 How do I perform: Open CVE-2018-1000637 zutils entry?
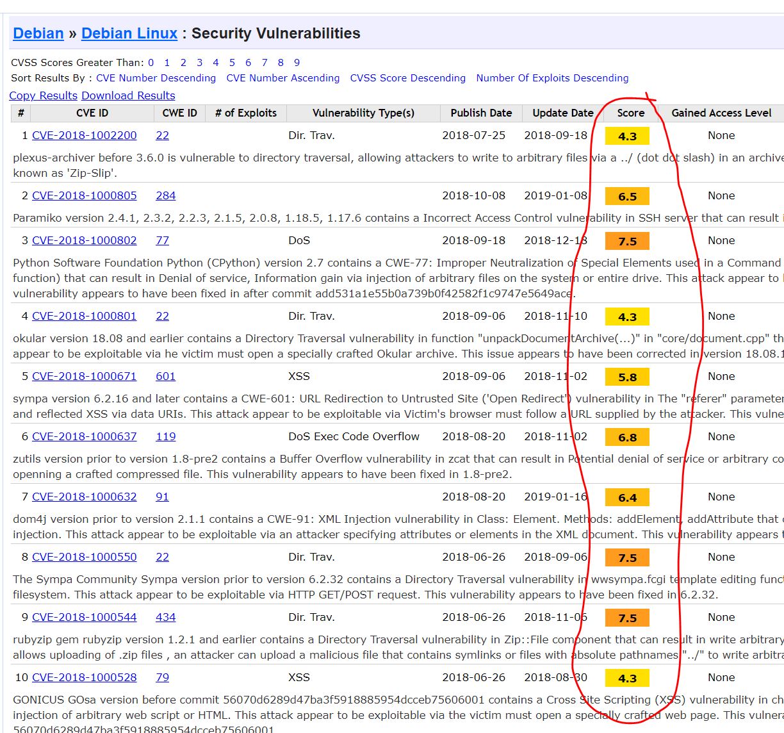[x=85, y=436]
